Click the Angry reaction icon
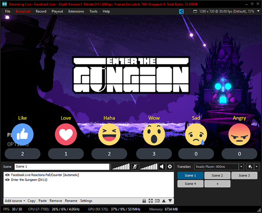262x213 pixels. [x=239, y=135]
